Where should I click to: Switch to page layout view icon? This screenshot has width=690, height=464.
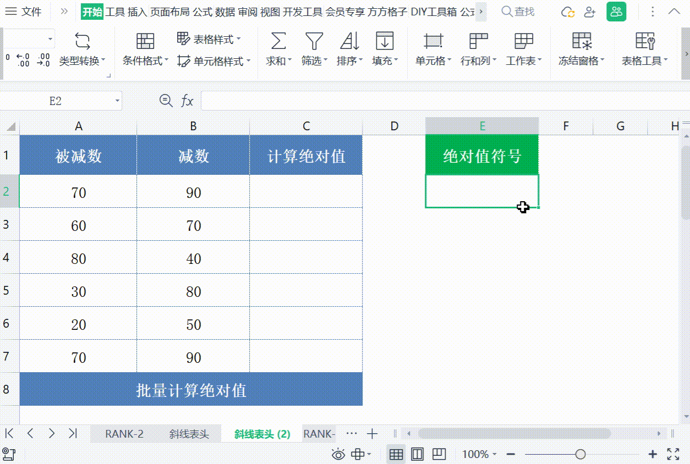pyautogui.click(x=418, y=454)
